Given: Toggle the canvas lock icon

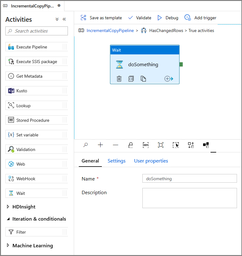Looking at the screenshot, I should click(x=130, y=145).
